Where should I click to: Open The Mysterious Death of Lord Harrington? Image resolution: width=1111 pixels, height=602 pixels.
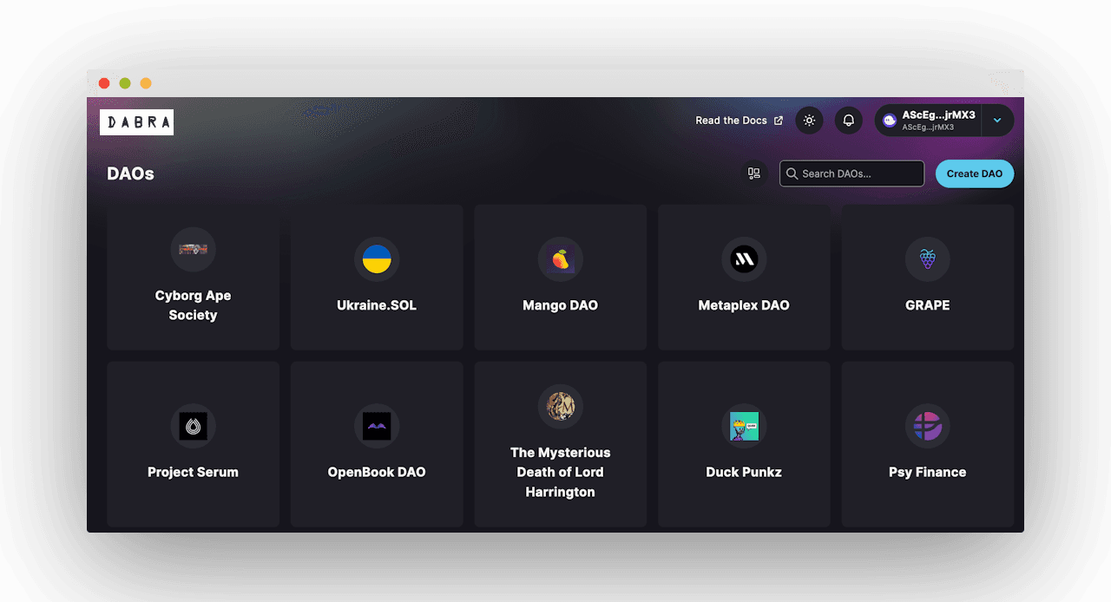click(560, 472)
